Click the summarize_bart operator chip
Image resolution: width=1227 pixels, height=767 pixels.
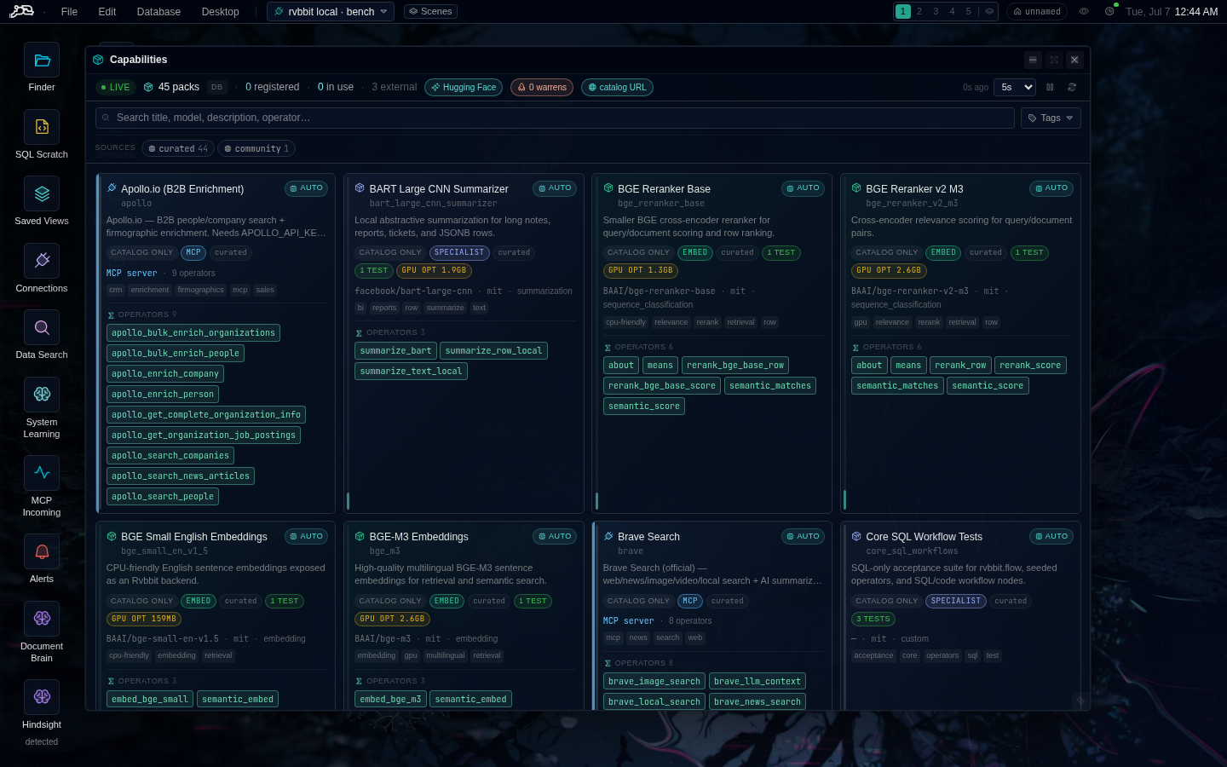click(x=396, y=350)
